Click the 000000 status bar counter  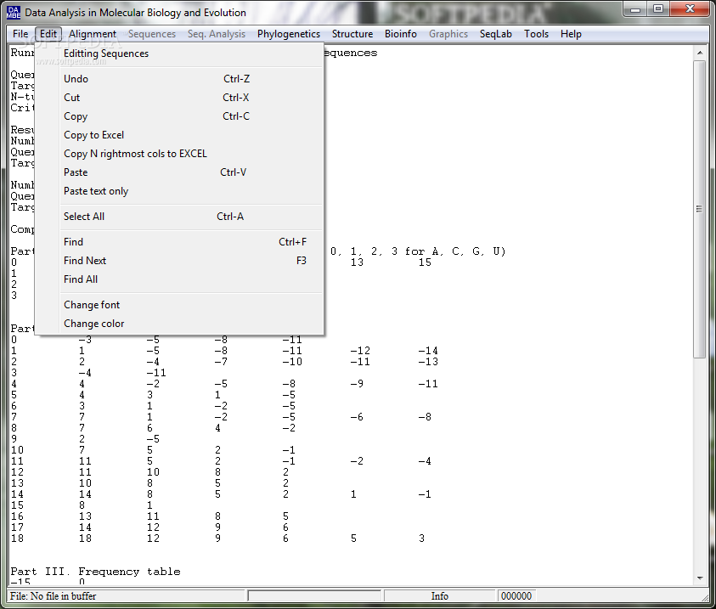pyautogui.click(x=516, y=595)
